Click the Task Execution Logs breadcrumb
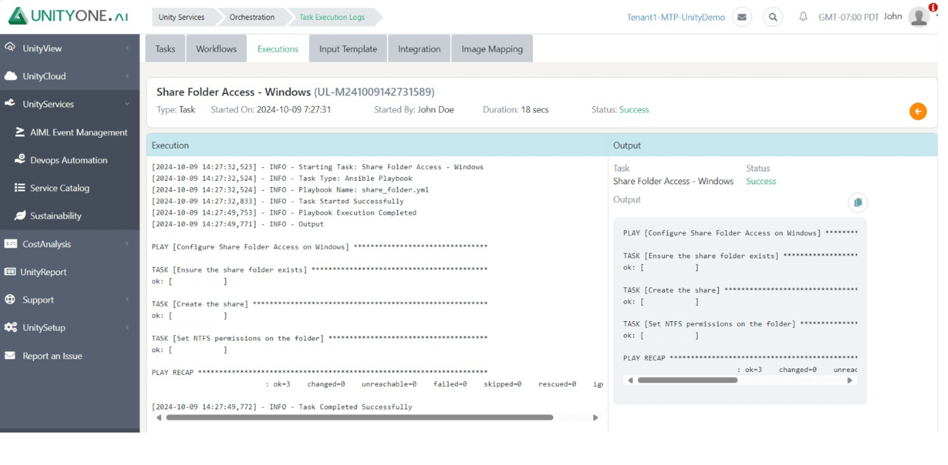 point(332,17)
